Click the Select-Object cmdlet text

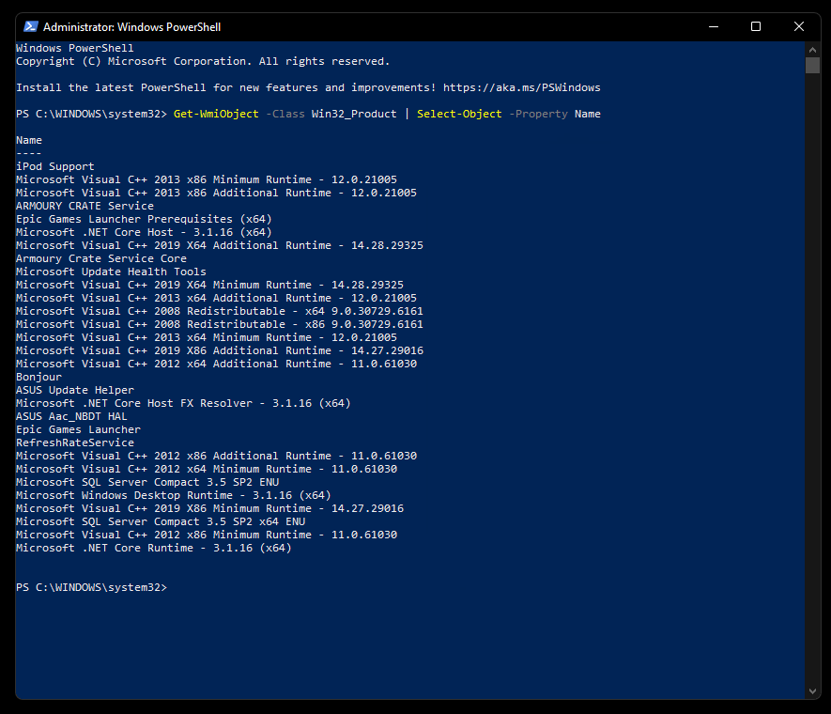point(459,114)
